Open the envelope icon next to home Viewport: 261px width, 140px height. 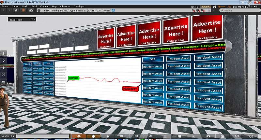click(31, 10)
